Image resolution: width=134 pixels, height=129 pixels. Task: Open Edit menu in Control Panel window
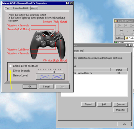tap(126, 26)
